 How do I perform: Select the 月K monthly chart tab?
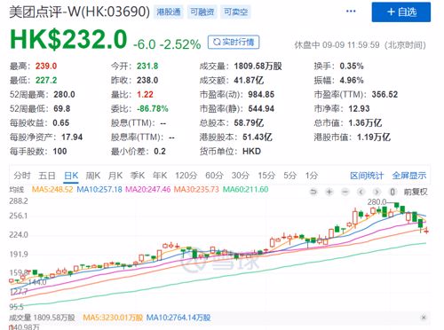pos(115,176)
